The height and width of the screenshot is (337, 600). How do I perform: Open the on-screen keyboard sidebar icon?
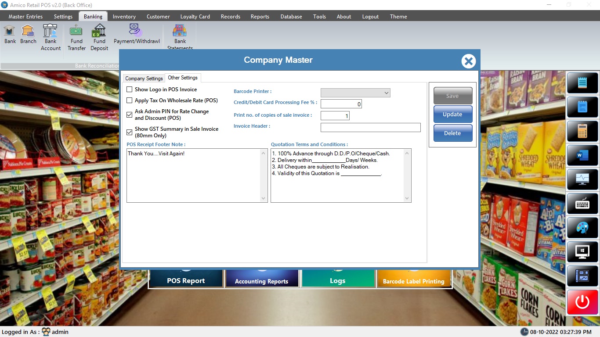pyautogui.click(x=582, y=204)
